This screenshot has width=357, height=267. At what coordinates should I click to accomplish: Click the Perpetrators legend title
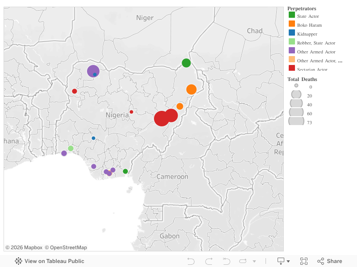[302, 8]
